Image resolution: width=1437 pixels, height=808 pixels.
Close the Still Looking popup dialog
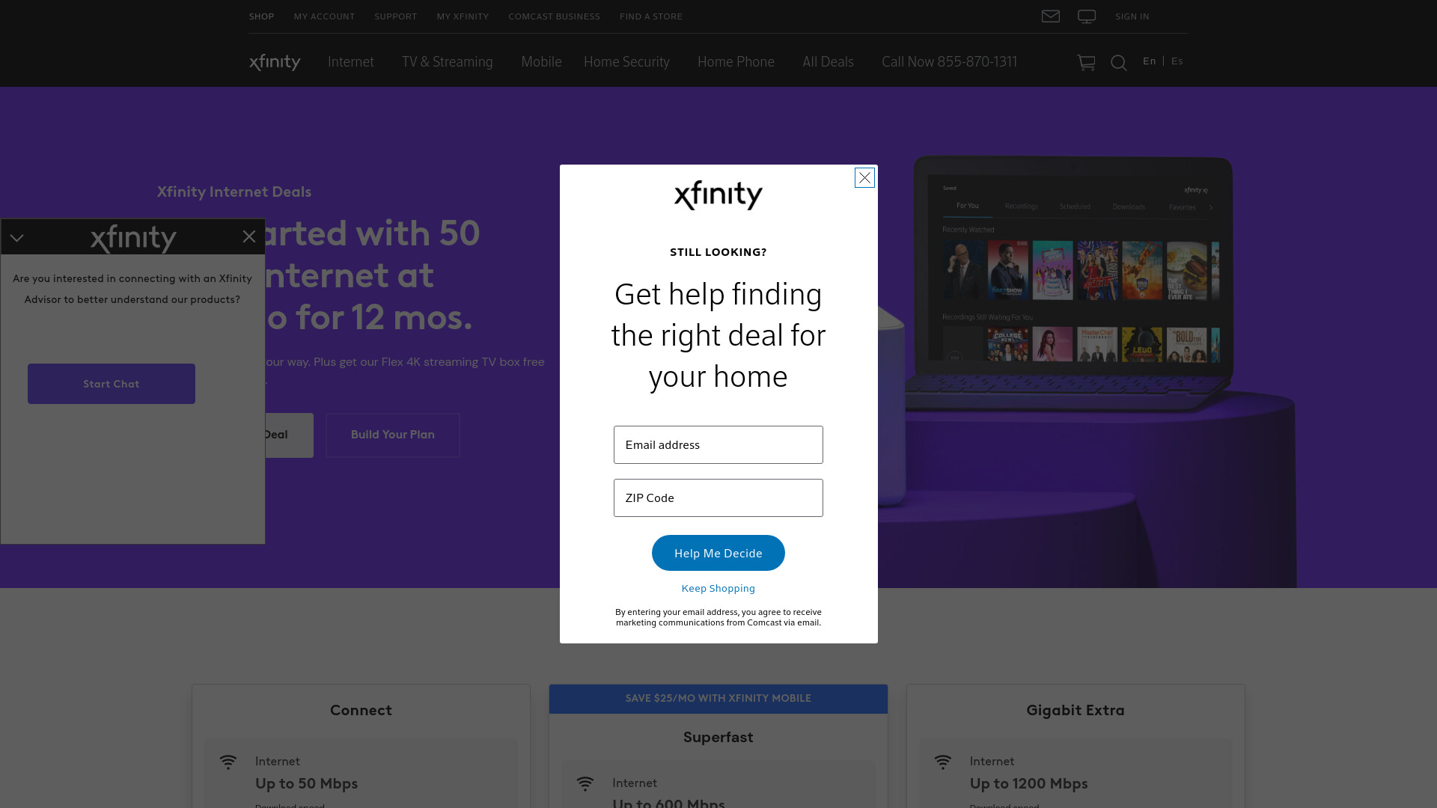point(864,177)
